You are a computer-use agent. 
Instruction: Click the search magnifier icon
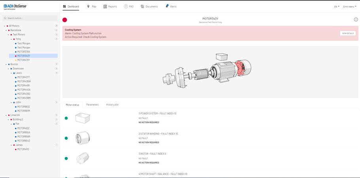[x=5, y=18]
